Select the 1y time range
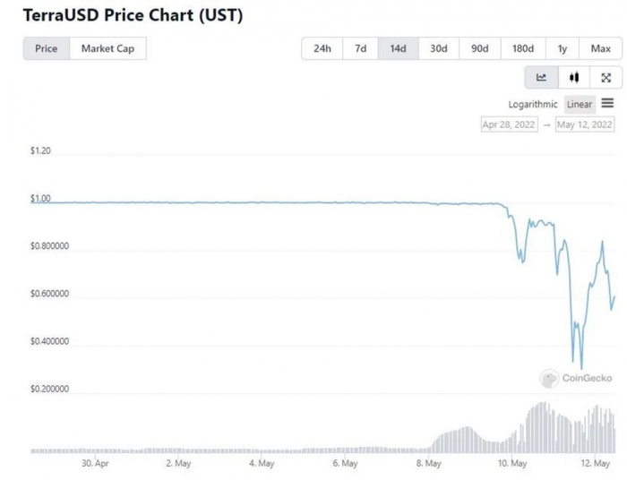Viewport: 627px width, 480px height. [x=562, y=48]
